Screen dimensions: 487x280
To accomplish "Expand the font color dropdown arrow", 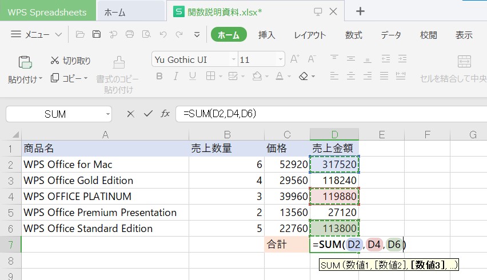I will [289, 77].
